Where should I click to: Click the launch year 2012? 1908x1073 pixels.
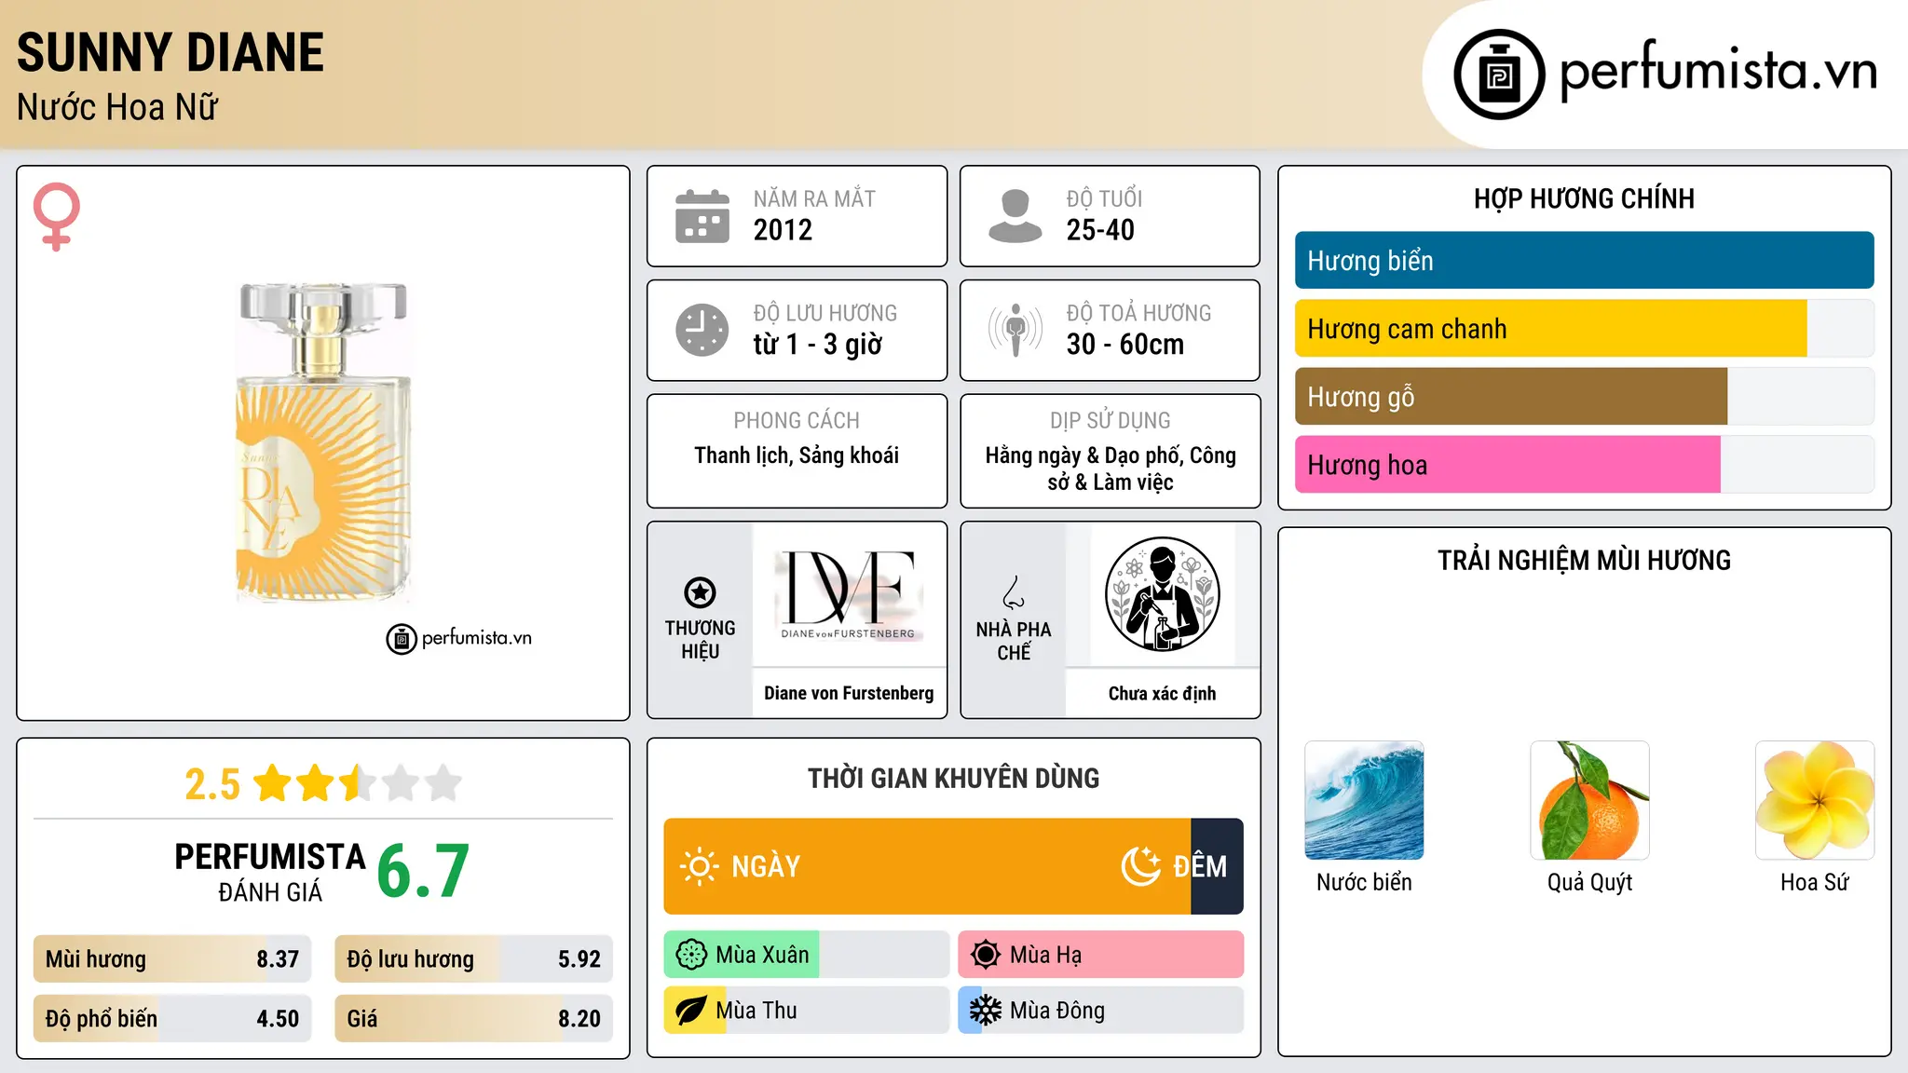783,230
